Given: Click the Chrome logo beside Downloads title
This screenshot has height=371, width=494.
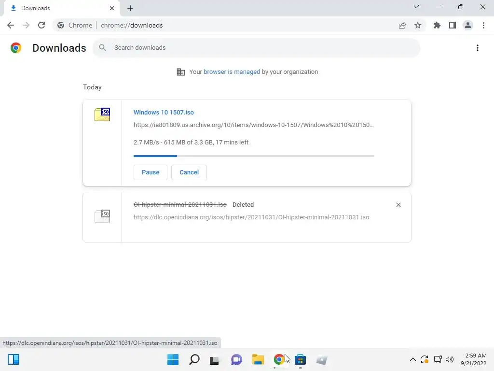Looking at the screenshot, I should tap(16, 48).
